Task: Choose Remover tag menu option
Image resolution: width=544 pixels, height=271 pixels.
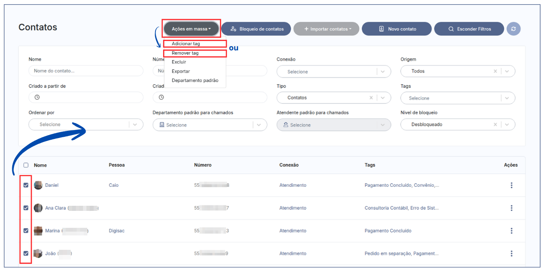Action: pyautogui.click(x=185, y=53)
